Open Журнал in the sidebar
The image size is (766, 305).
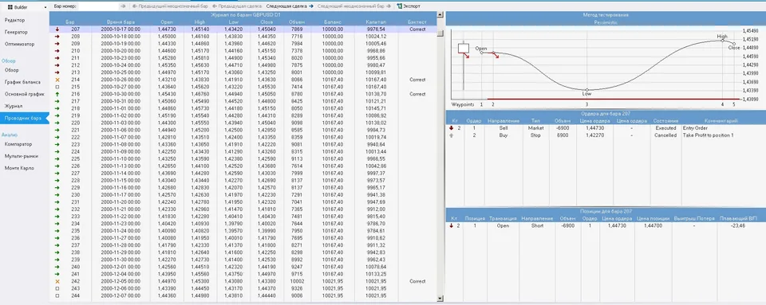pyautogui.click(x=14, y=106)
